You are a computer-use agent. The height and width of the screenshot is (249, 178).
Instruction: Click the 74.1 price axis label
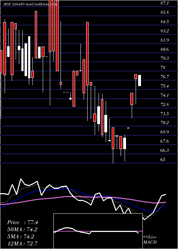pos(164,95)
